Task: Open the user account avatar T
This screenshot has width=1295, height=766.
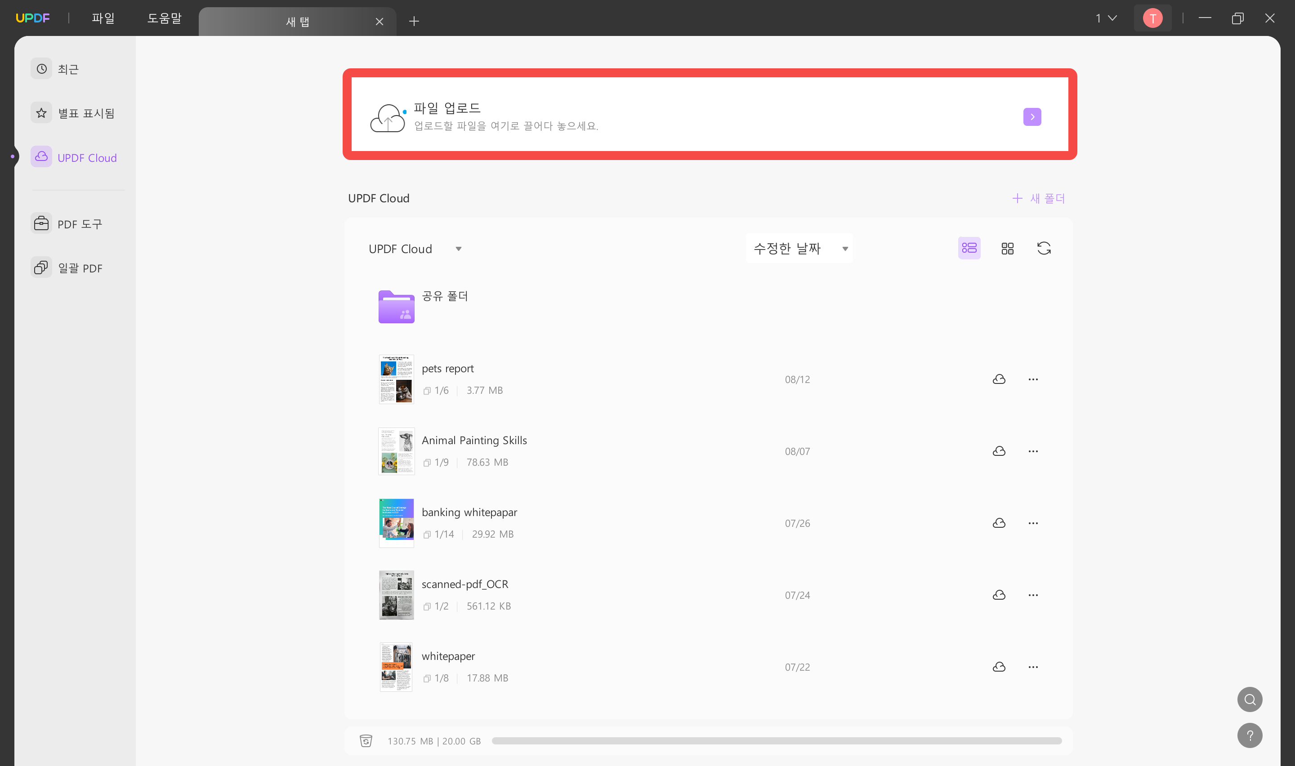Action: pyautogui.click(x=1152, y=18)
